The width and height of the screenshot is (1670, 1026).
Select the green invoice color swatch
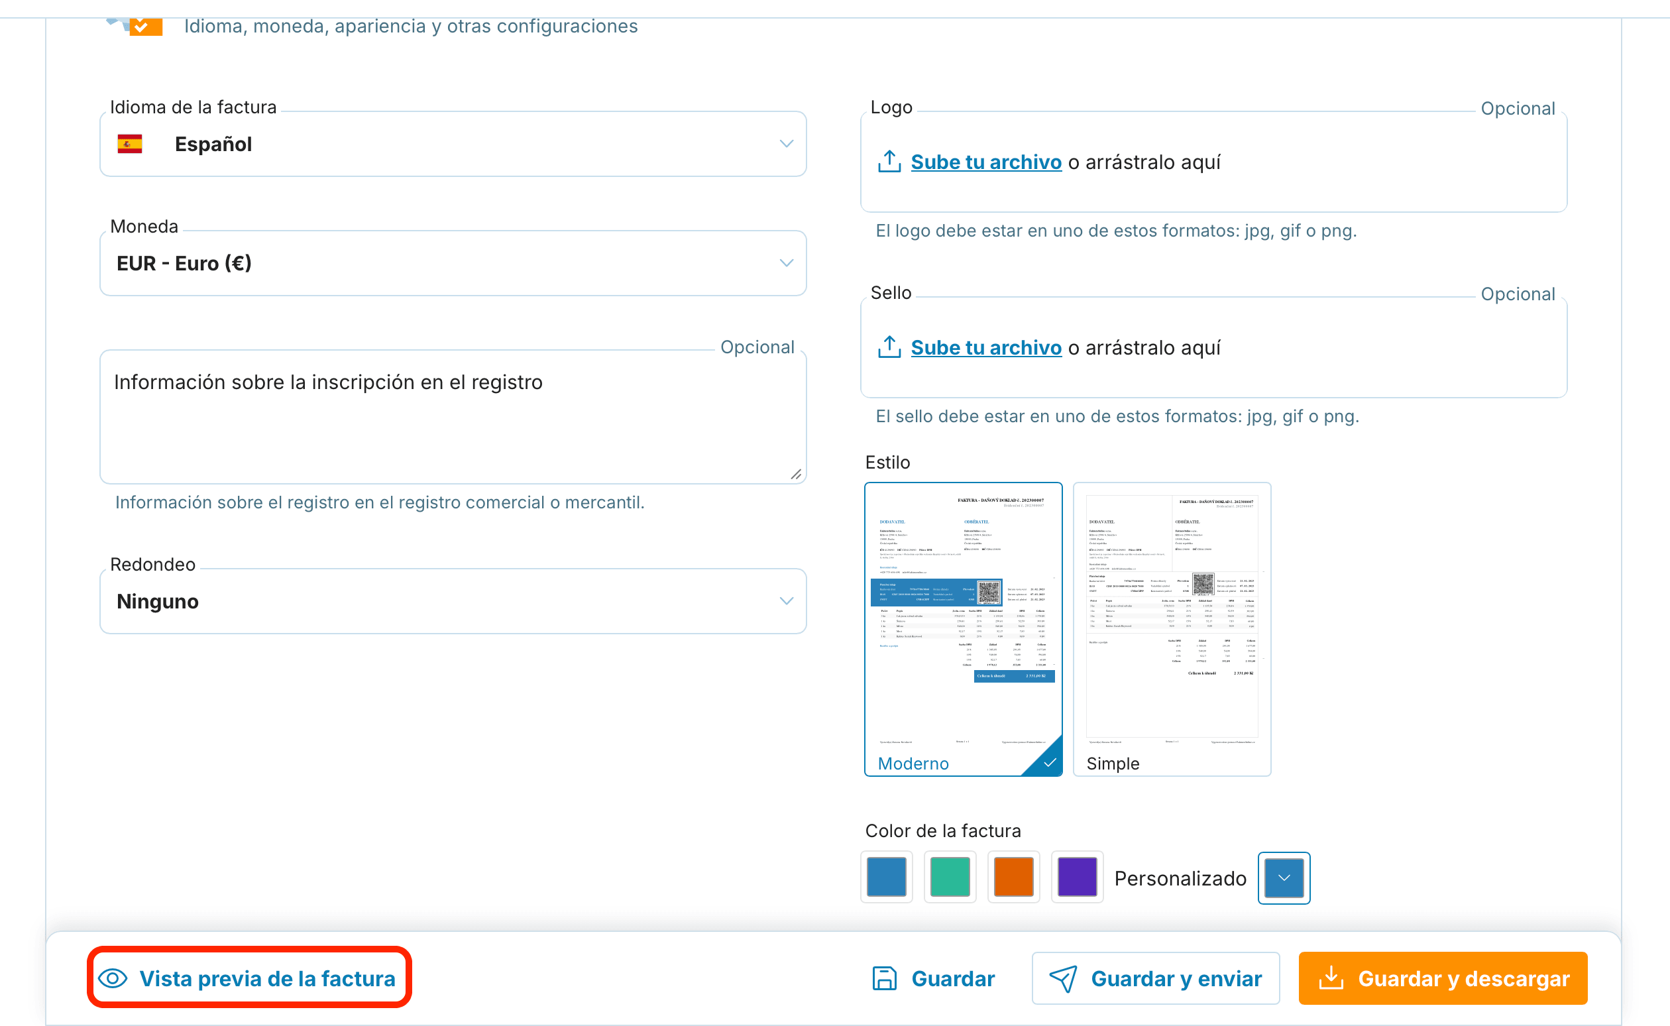[950, 878]
